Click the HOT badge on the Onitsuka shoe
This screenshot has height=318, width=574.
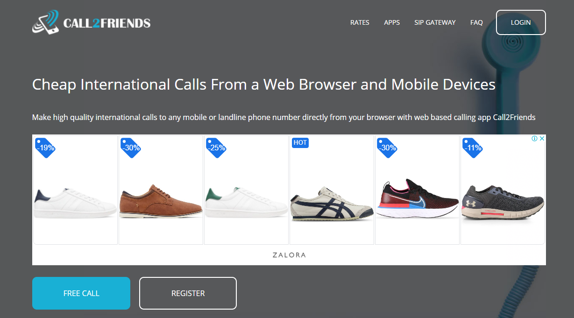point(300,142)
